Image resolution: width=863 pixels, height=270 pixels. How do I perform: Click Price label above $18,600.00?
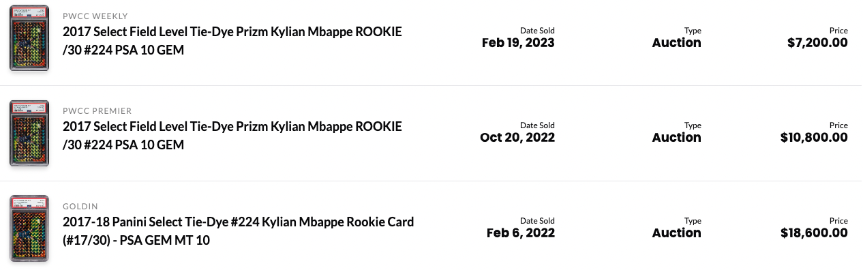tap(838, 221)
